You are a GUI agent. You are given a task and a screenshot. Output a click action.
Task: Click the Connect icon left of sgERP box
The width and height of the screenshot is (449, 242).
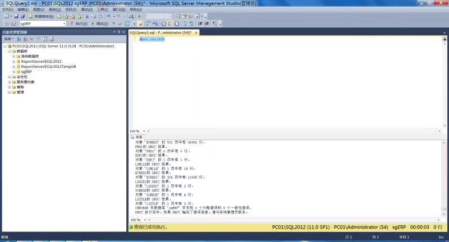pos(7,24)
